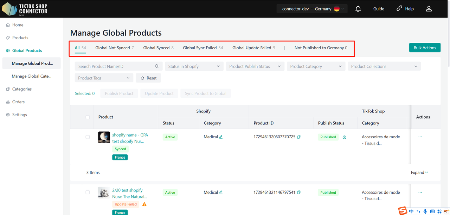The width and height of the screenshot is (450, 215).
Task: Select checkbox for 2/20 test shopify product
Action: pos(88,192)
